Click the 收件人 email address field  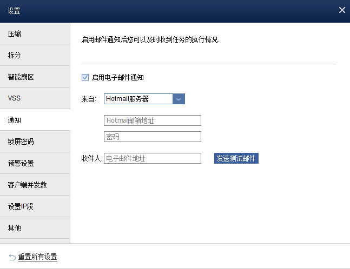pyautogui.click(x=152, y=158)
